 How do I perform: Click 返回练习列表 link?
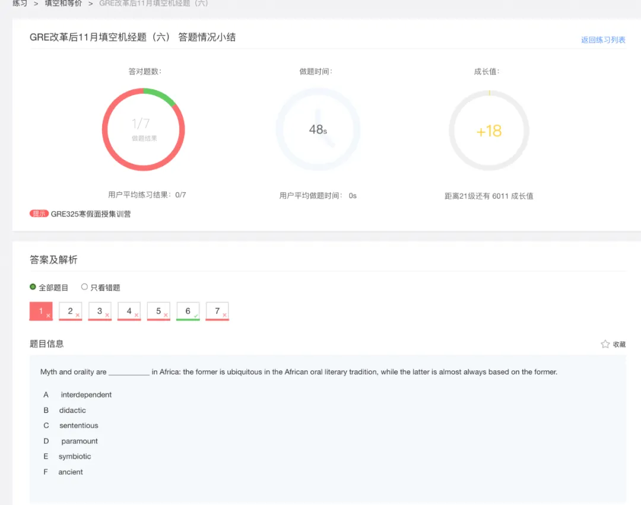coord(603,40)
